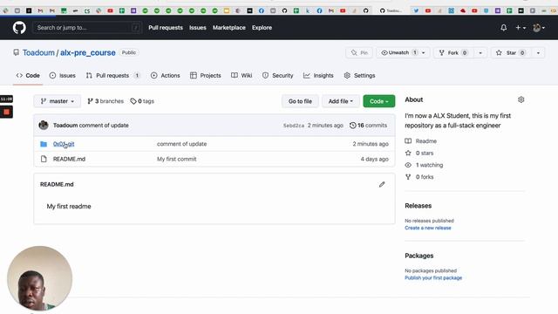Click the commit author avatar

[x=44, y=126]
